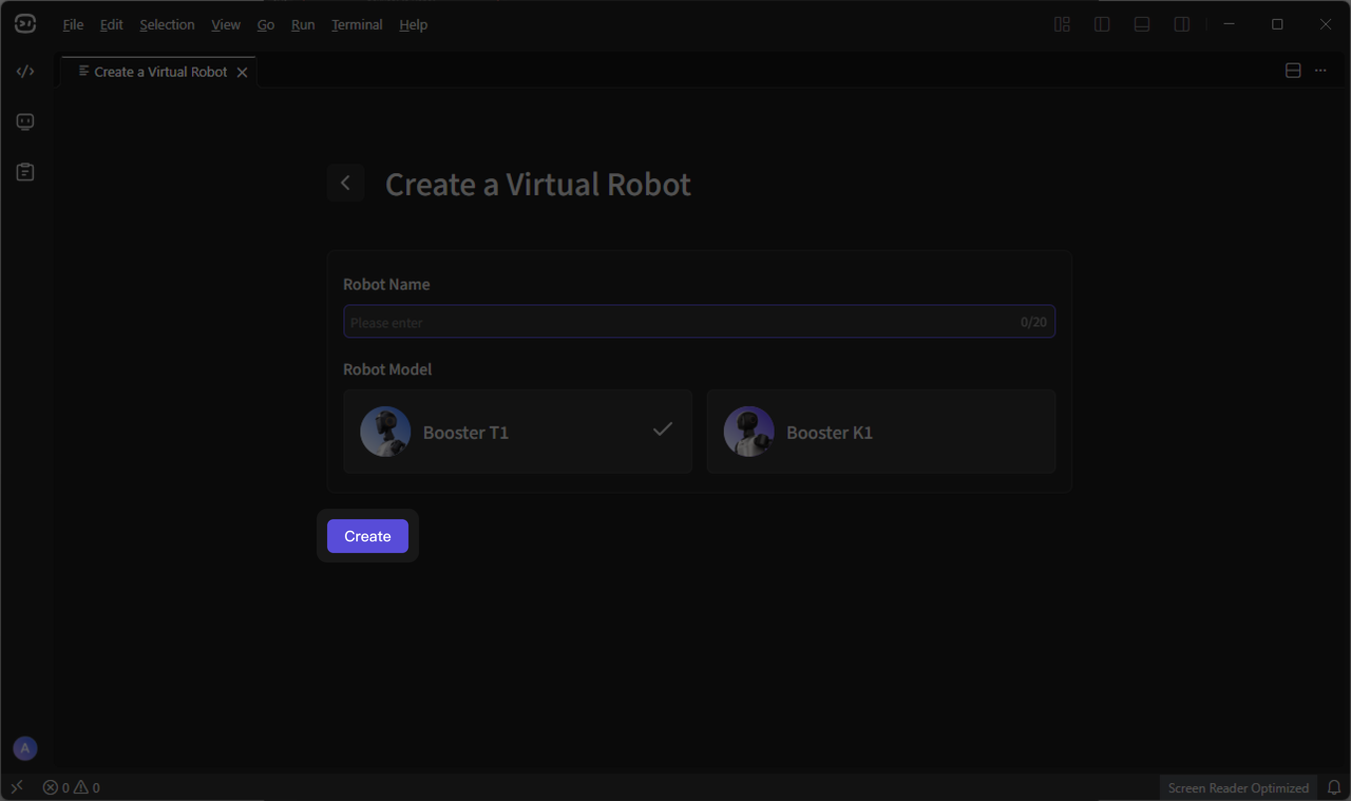
Task: Open the Run menu
Action: (303, 25)
